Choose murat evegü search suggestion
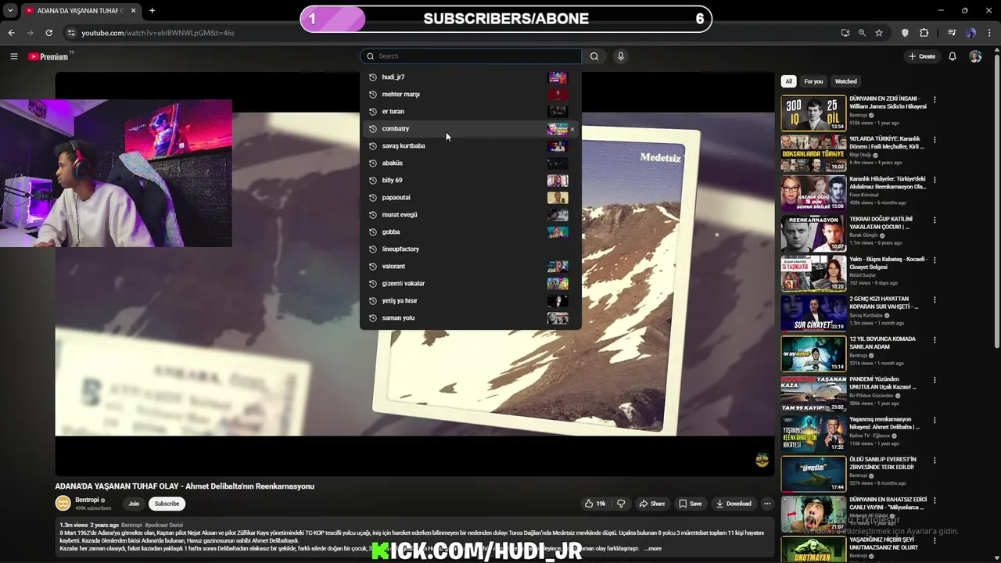This screenshot has width=1001, height=563. [x=471, y=214]
